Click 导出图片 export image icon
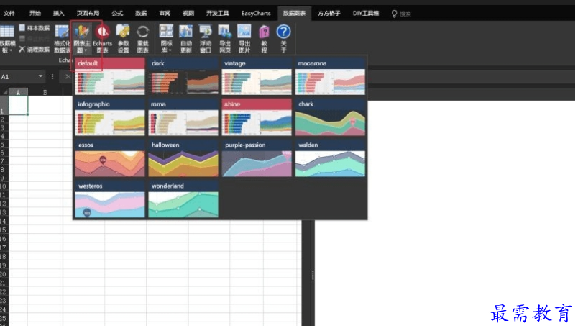Viewport: 578px width, 336px height. point(244,39)
